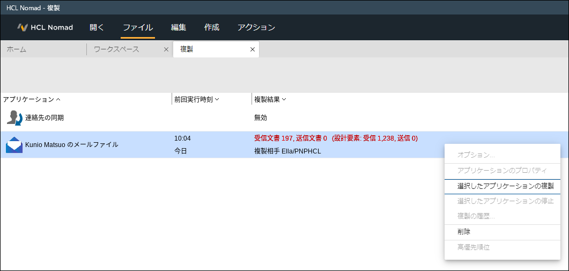Image resolution: width=569 pixels, height=271 pixels.
Task: Click the 今日 date text
Action: pyautogui.click(x=181, y=151)
